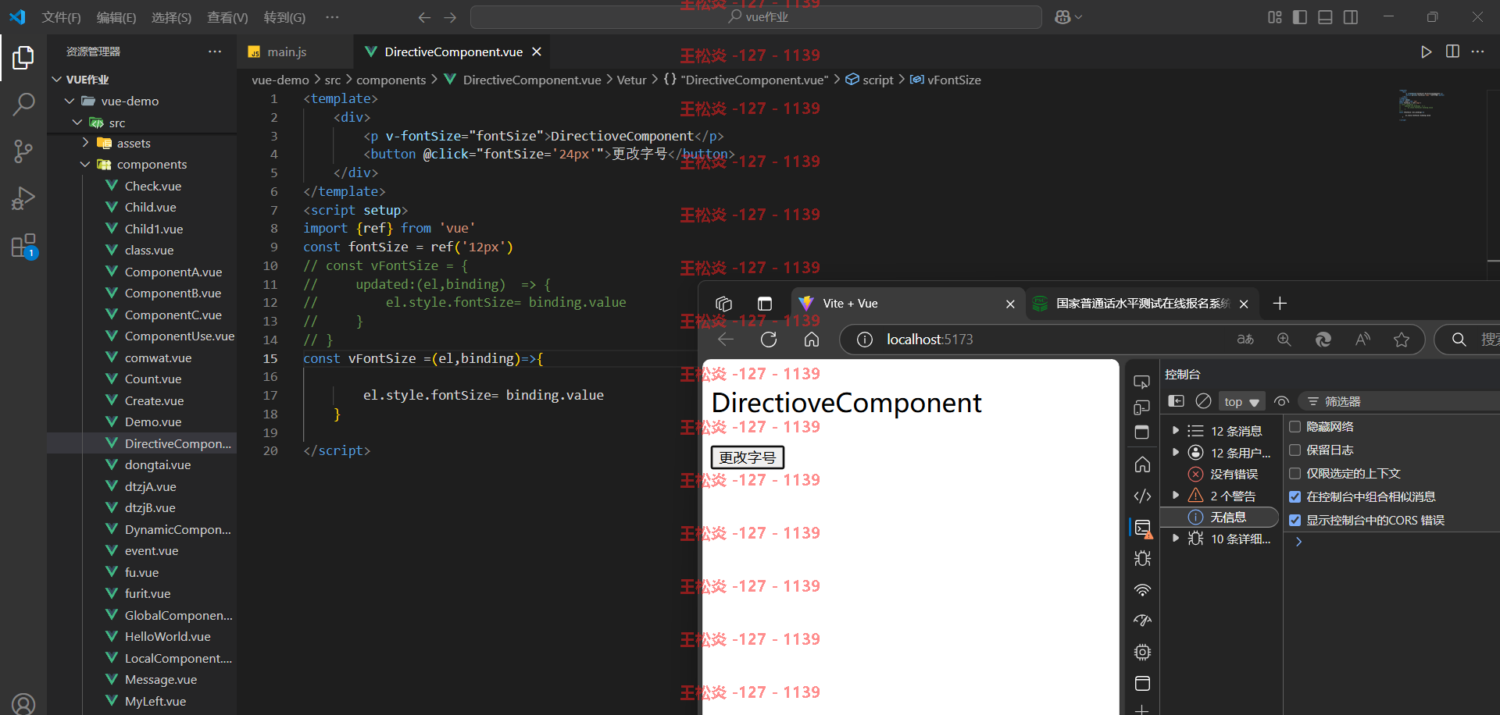This screenshot has height=715, width=1500.
Task: Open the Explorer view in activity bar
Action: 23,57
